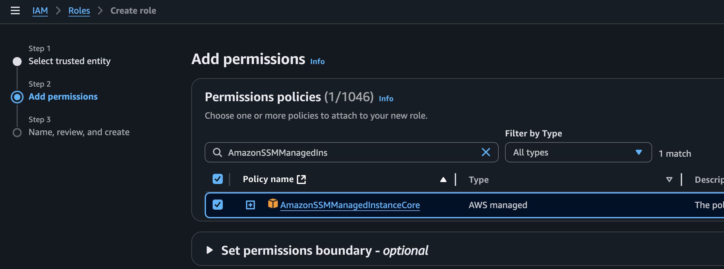Go to the Roles breadcrumb
Screen dimensions: 724x269
[79, 10]
